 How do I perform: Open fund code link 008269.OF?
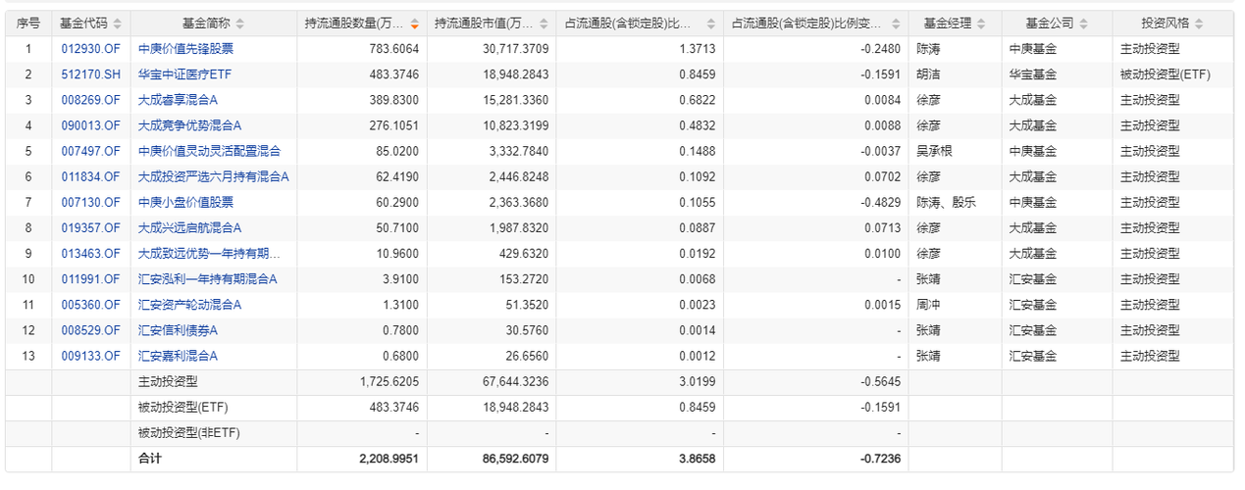90,100
